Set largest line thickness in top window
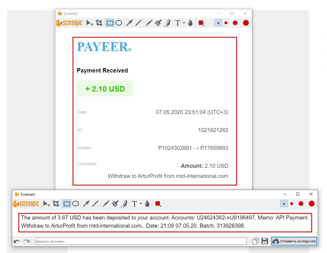This screenshot has height=253, width=327. coord(246,23)
